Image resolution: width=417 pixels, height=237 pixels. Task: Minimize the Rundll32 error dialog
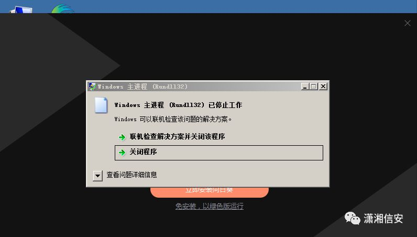305,87
